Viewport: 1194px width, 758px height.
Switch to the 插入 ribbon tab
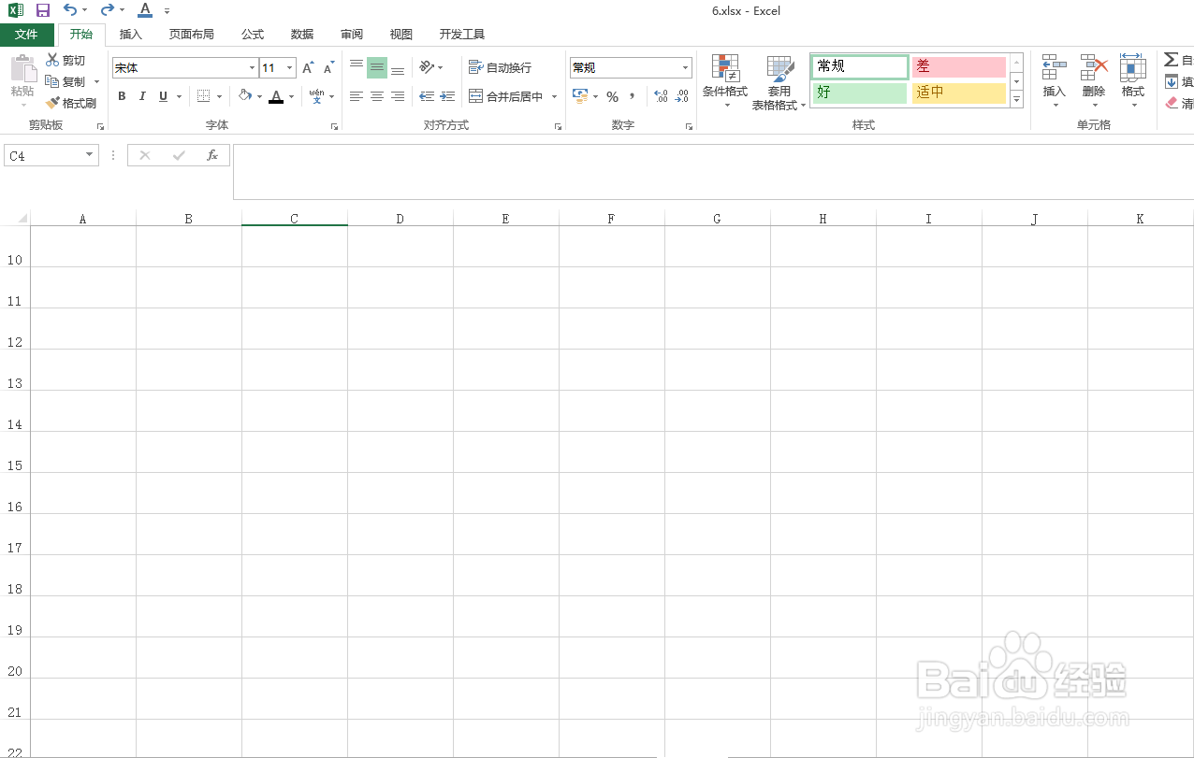(131, 35)
